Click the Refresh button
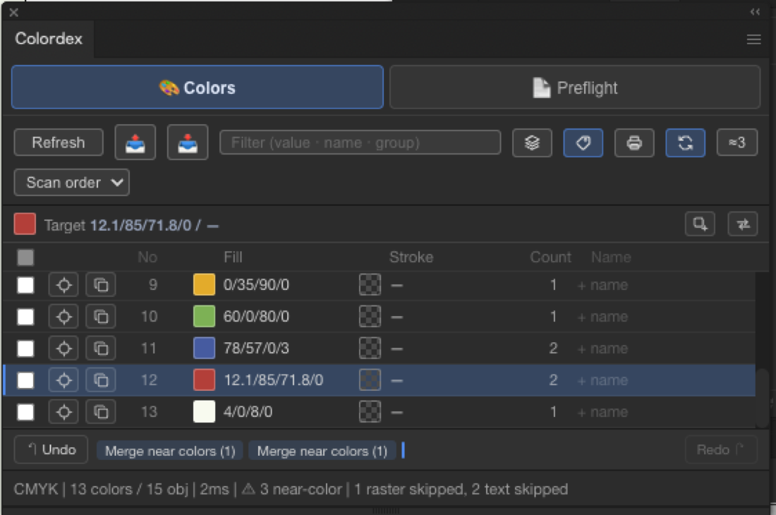Viewport: 776px width, 515px height. (59, 143)
